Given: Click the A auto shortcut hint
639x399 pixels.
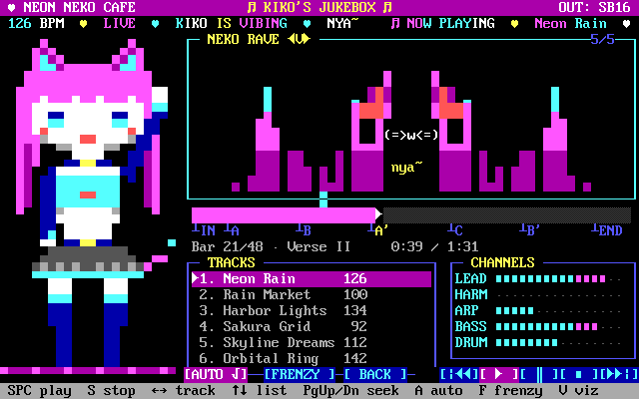Looking at the screenshot, I should click(439, 390).
